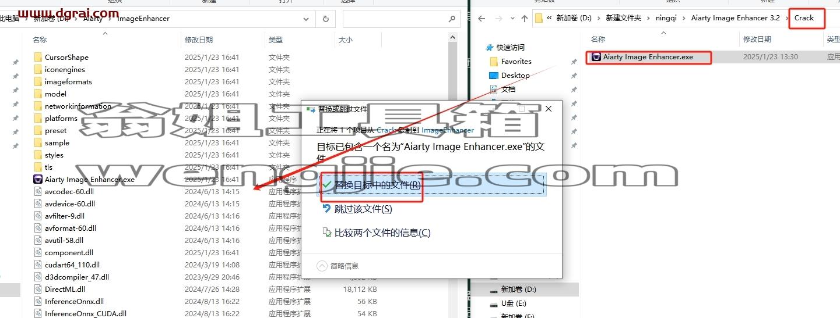Select Desktop in the right navigation pane

pyautogui.click(x=515, y=75)
